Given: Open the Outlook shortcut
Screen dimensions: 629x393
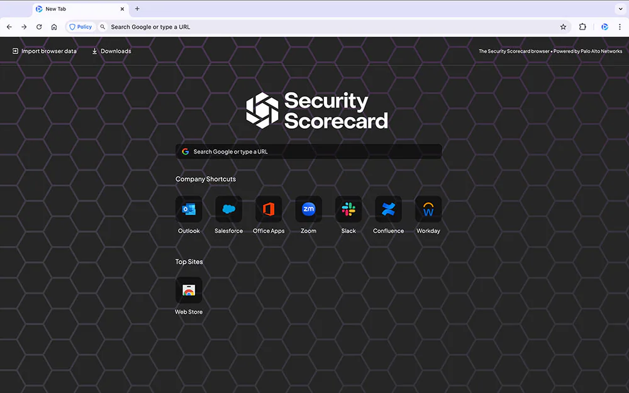Looking at the screenshot, I should click(189, 209).
